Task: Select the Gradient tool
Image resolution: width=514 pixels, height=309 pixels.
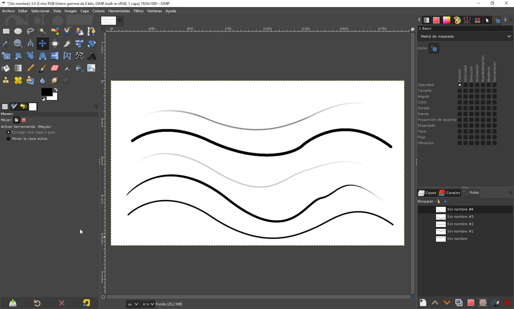Action: [18, 68]
